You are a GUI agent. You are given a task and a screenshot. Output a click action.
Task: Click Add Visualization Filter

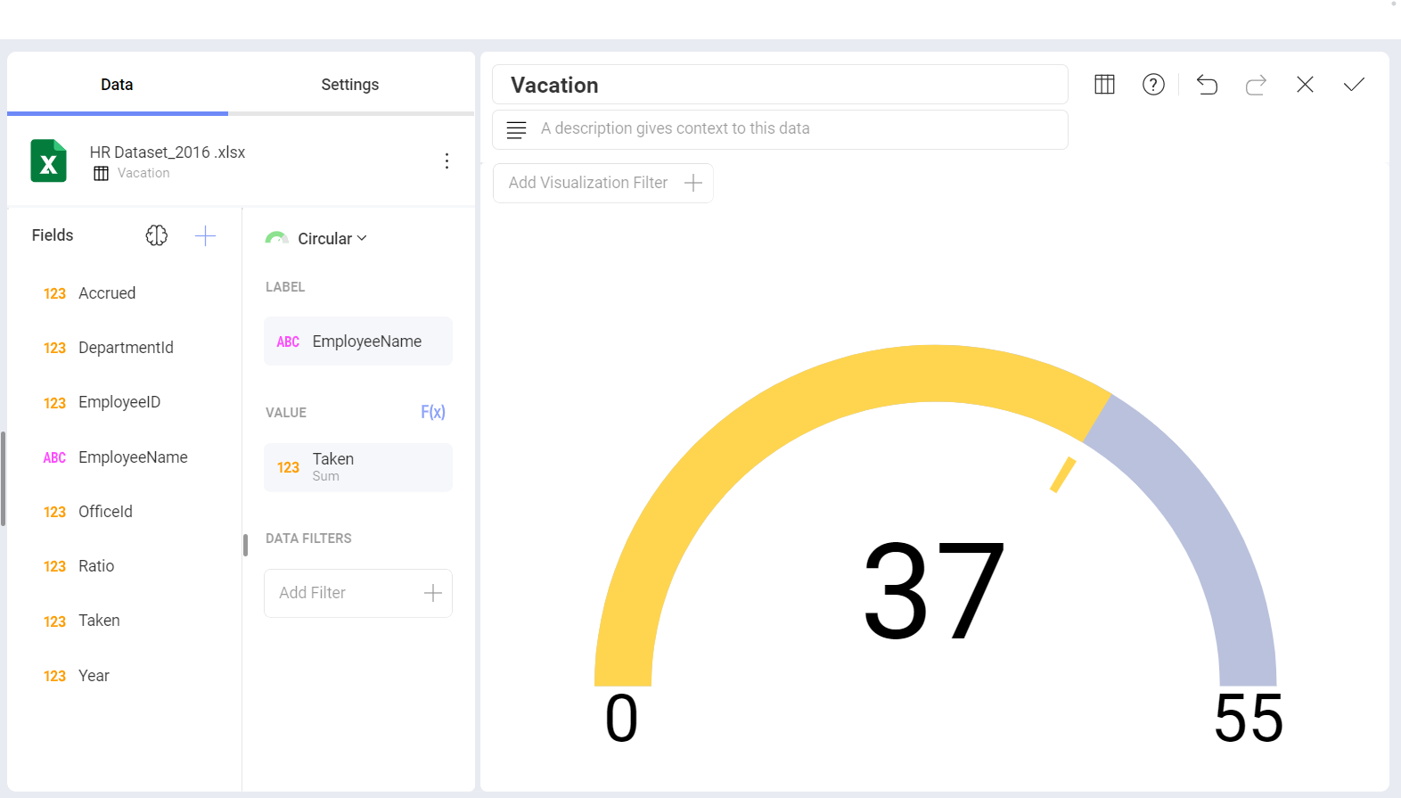[603, 183]
